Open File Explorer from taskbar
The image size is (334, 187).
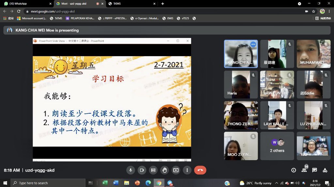click(127, 183)
